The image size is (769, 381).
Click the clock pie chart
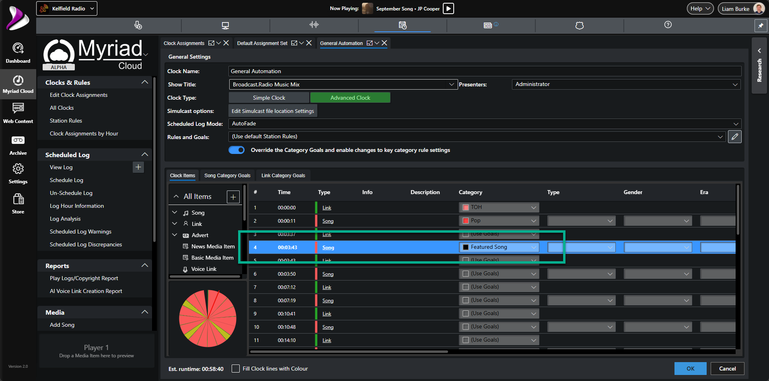pos(208,318)
